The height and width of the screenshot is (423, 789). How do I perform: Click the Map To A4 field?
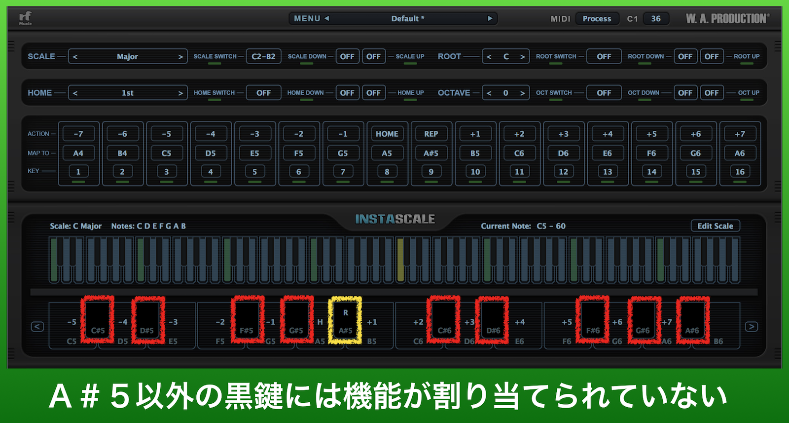pos(78,153)
